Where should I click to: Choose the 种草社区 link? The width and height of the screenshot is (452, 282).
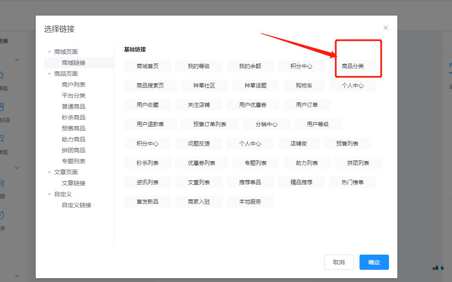pos(204,85)
